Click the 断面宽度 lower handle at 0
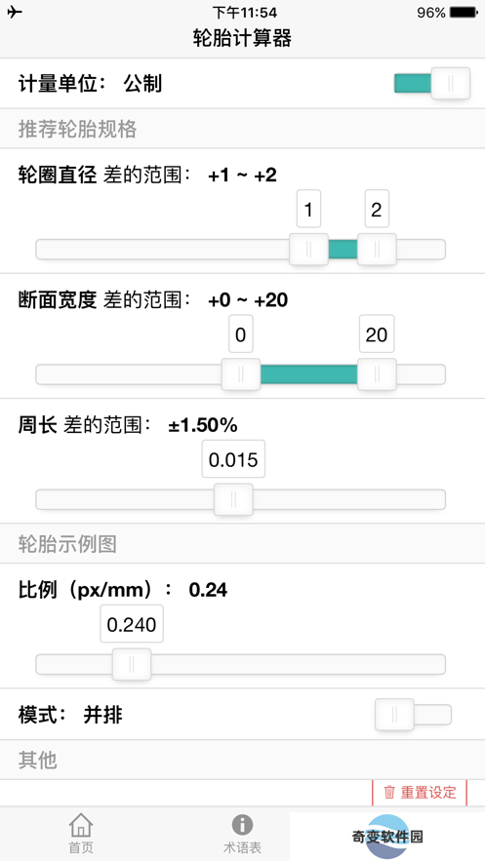This screenshot has width=485, height=861. click(241, 374)
